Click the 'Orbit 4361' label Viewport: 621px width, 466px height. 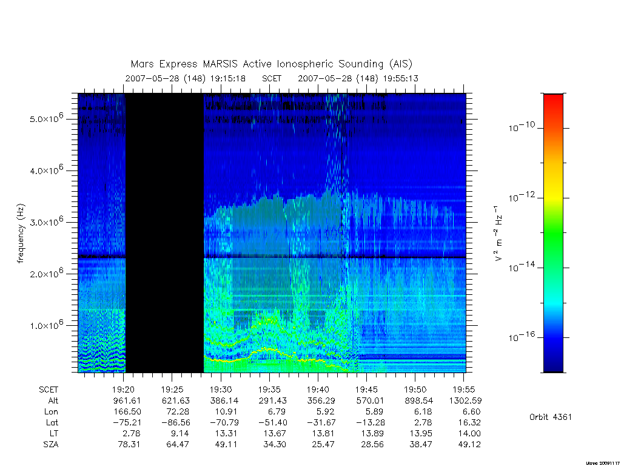pyautogui.click(x=551, y=417)
